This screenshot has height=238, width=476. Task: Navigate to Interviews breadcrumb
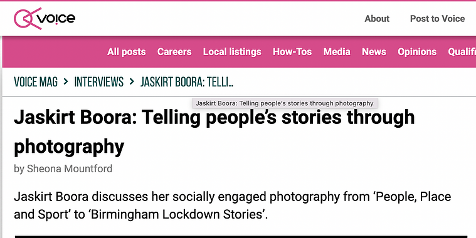point(99,82)
